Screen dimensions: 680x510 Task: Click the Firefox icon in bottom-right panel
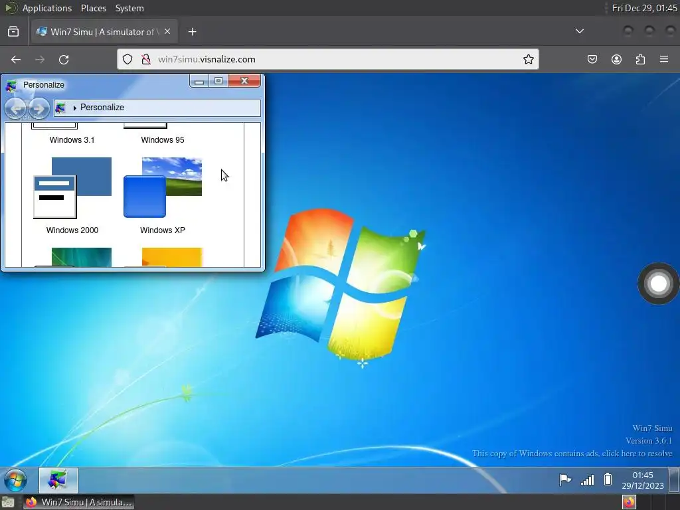pos(629,502)
